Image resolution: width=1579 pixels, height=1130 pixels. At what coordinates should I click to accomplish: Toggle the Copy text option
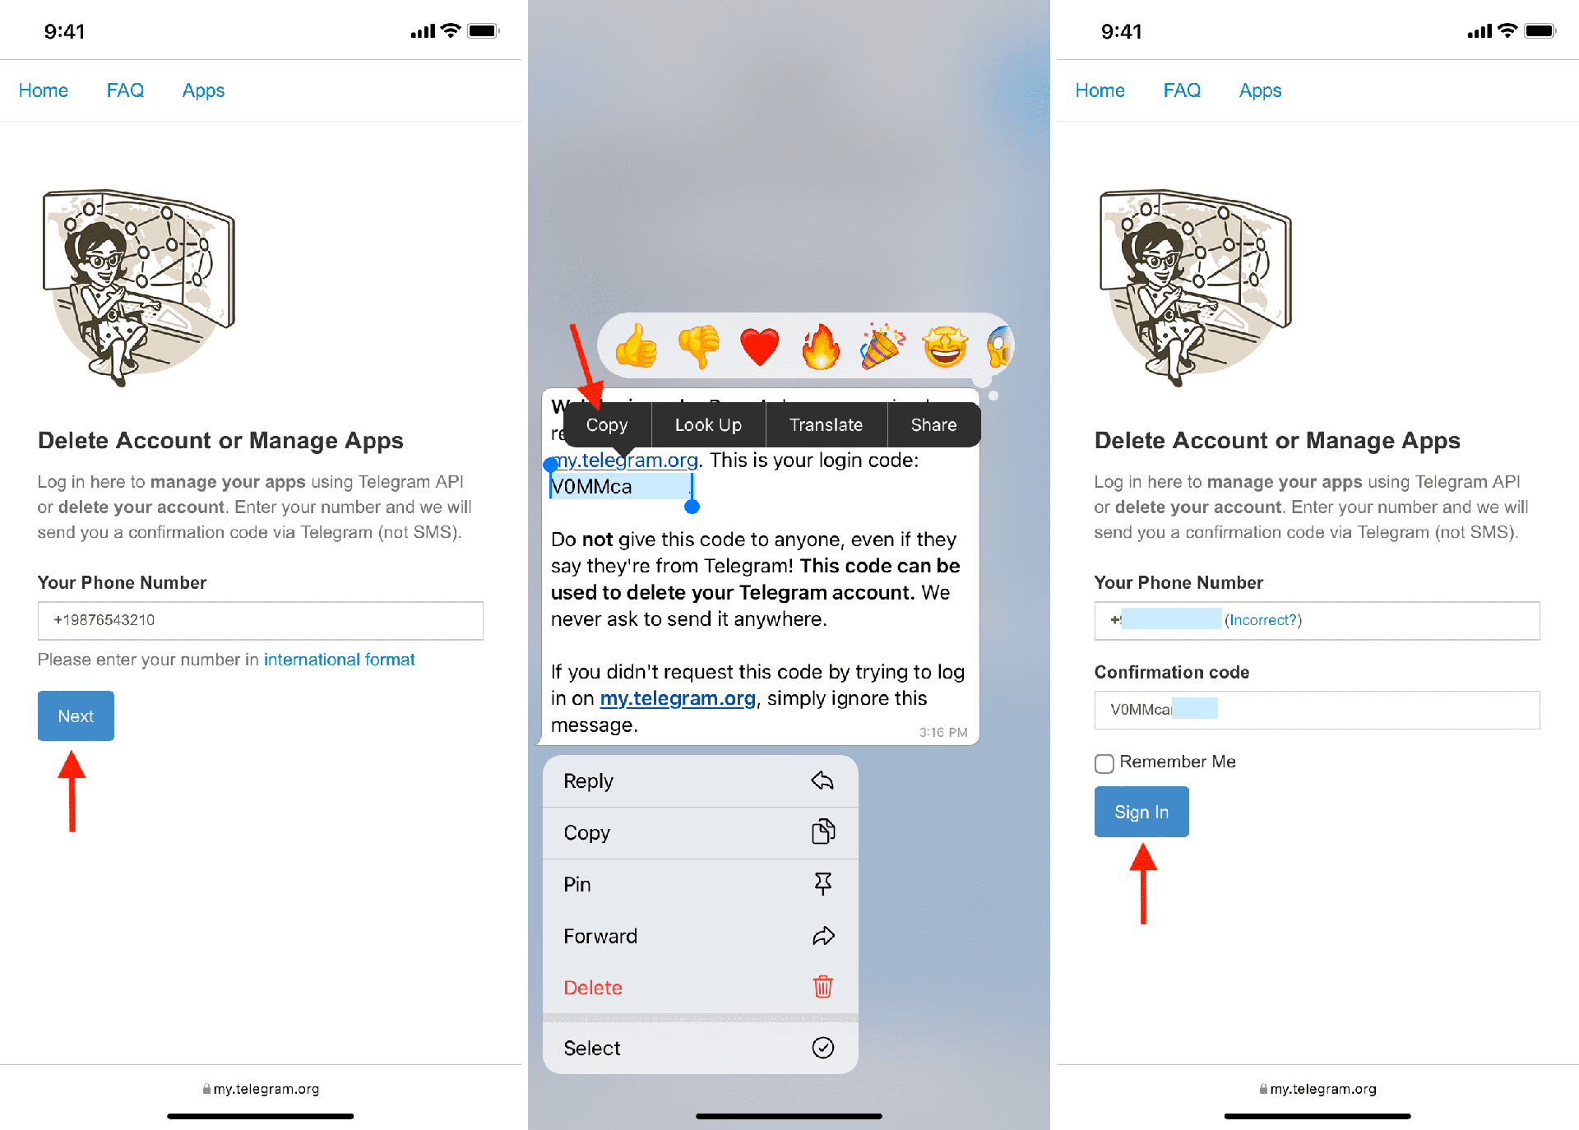coord(608,424)
